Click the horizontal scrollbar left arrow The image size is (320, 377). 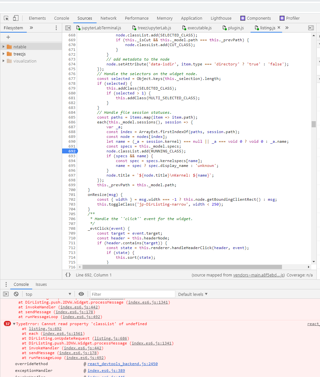click(x=80, y=267)
